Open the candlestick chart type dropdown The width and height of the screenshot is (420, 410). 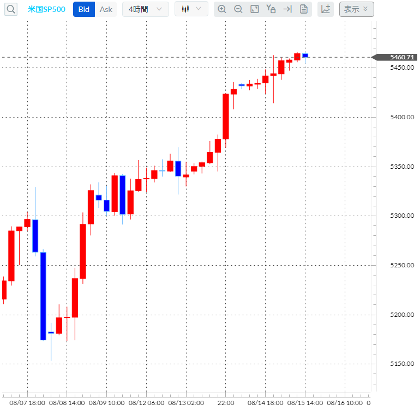click(191, 9)
